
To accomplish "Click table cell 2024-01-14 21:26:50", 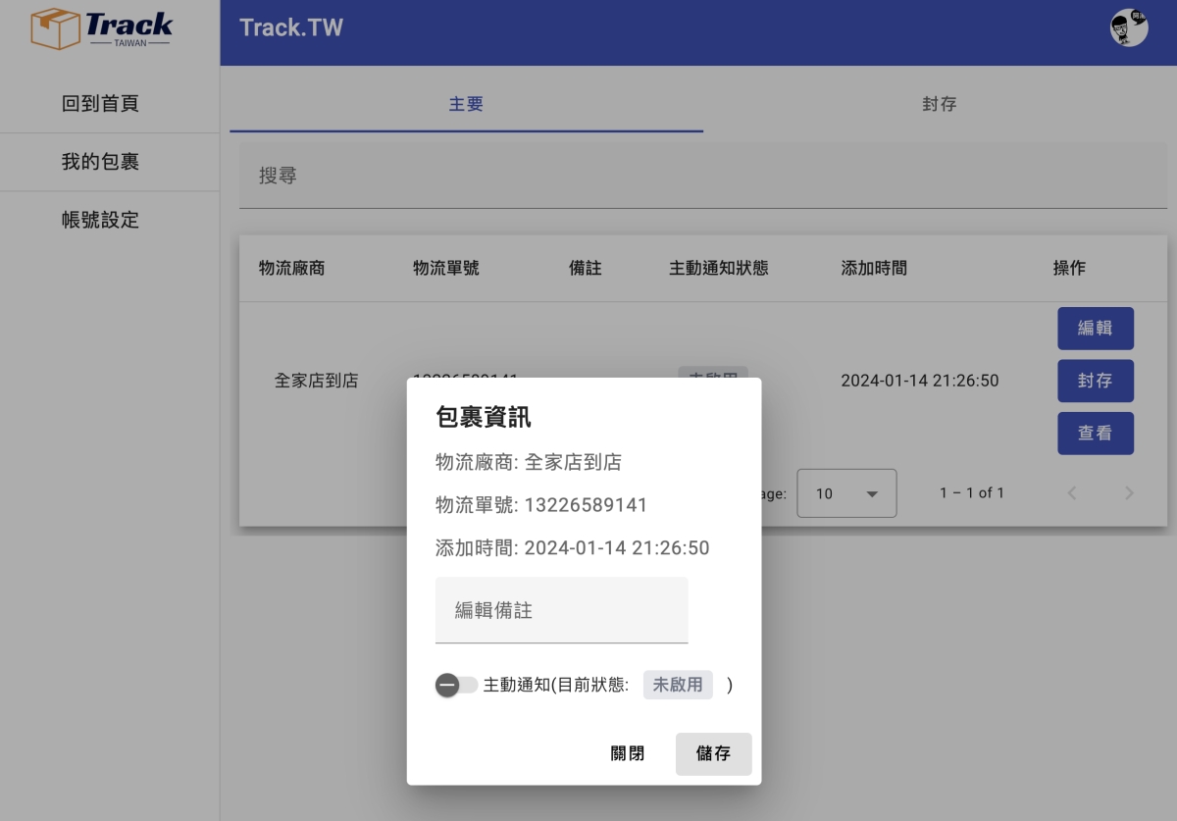I will tap(920, 381).
